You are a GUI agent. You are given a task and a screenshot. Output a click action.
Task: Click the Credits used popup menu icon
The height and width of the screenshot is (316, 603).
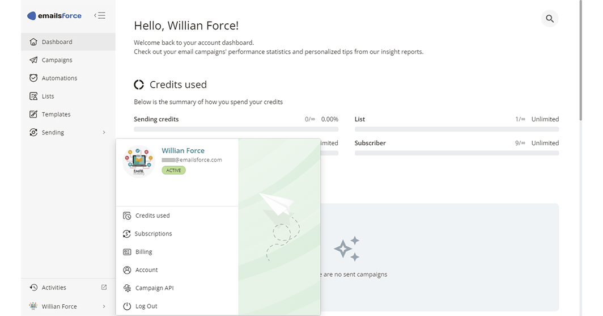[x=127, y=216]
